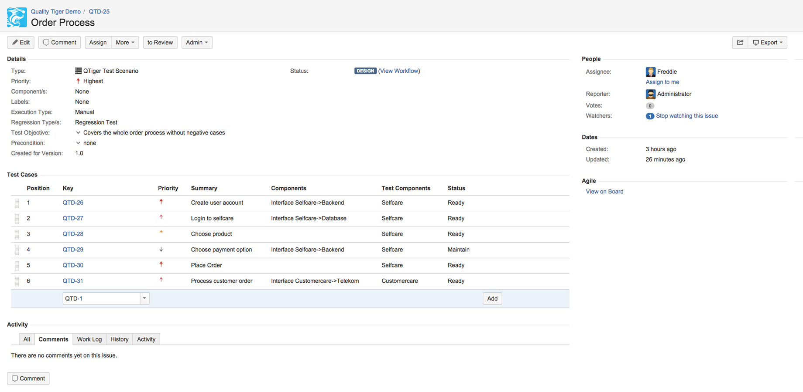
Task: Click the drag handle for QTD-31 row
Action: 17,281
